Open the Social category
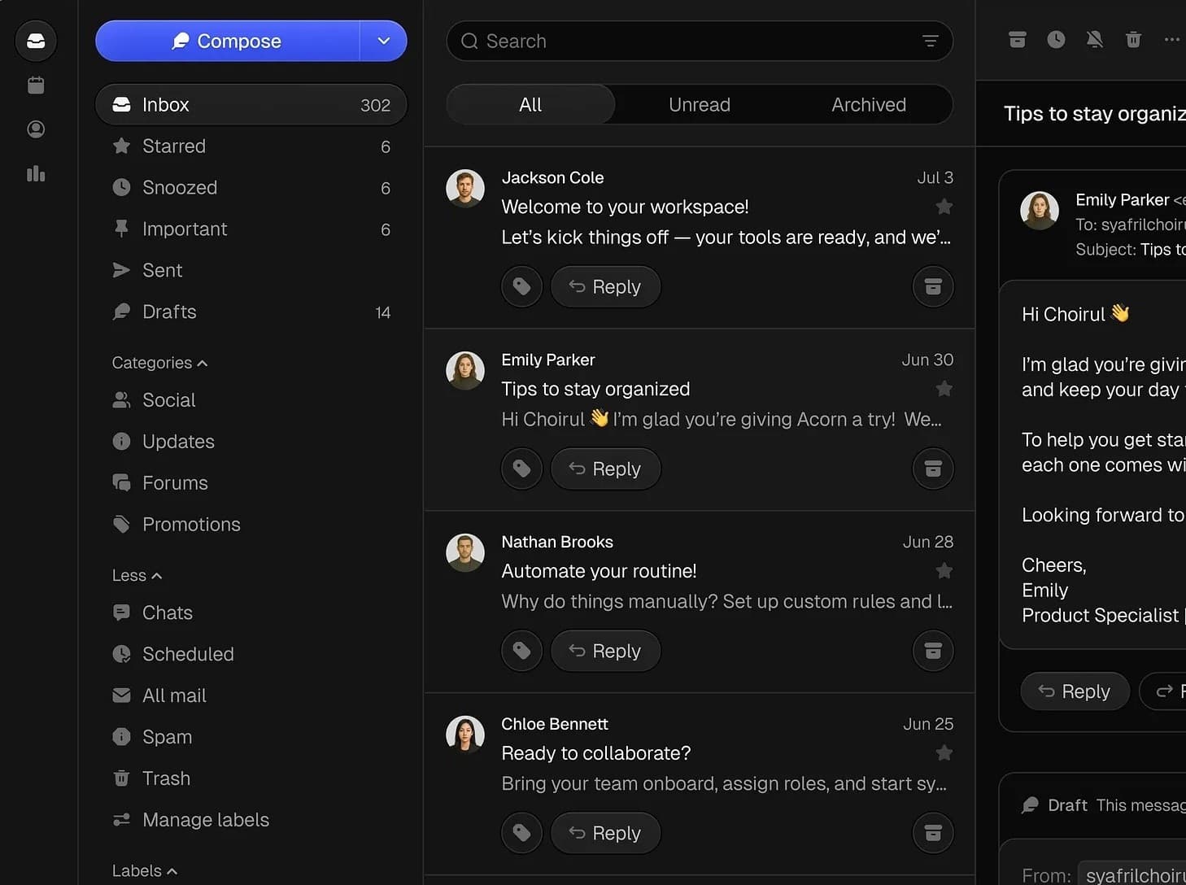1186x885 pixels. tap(251, 400)
